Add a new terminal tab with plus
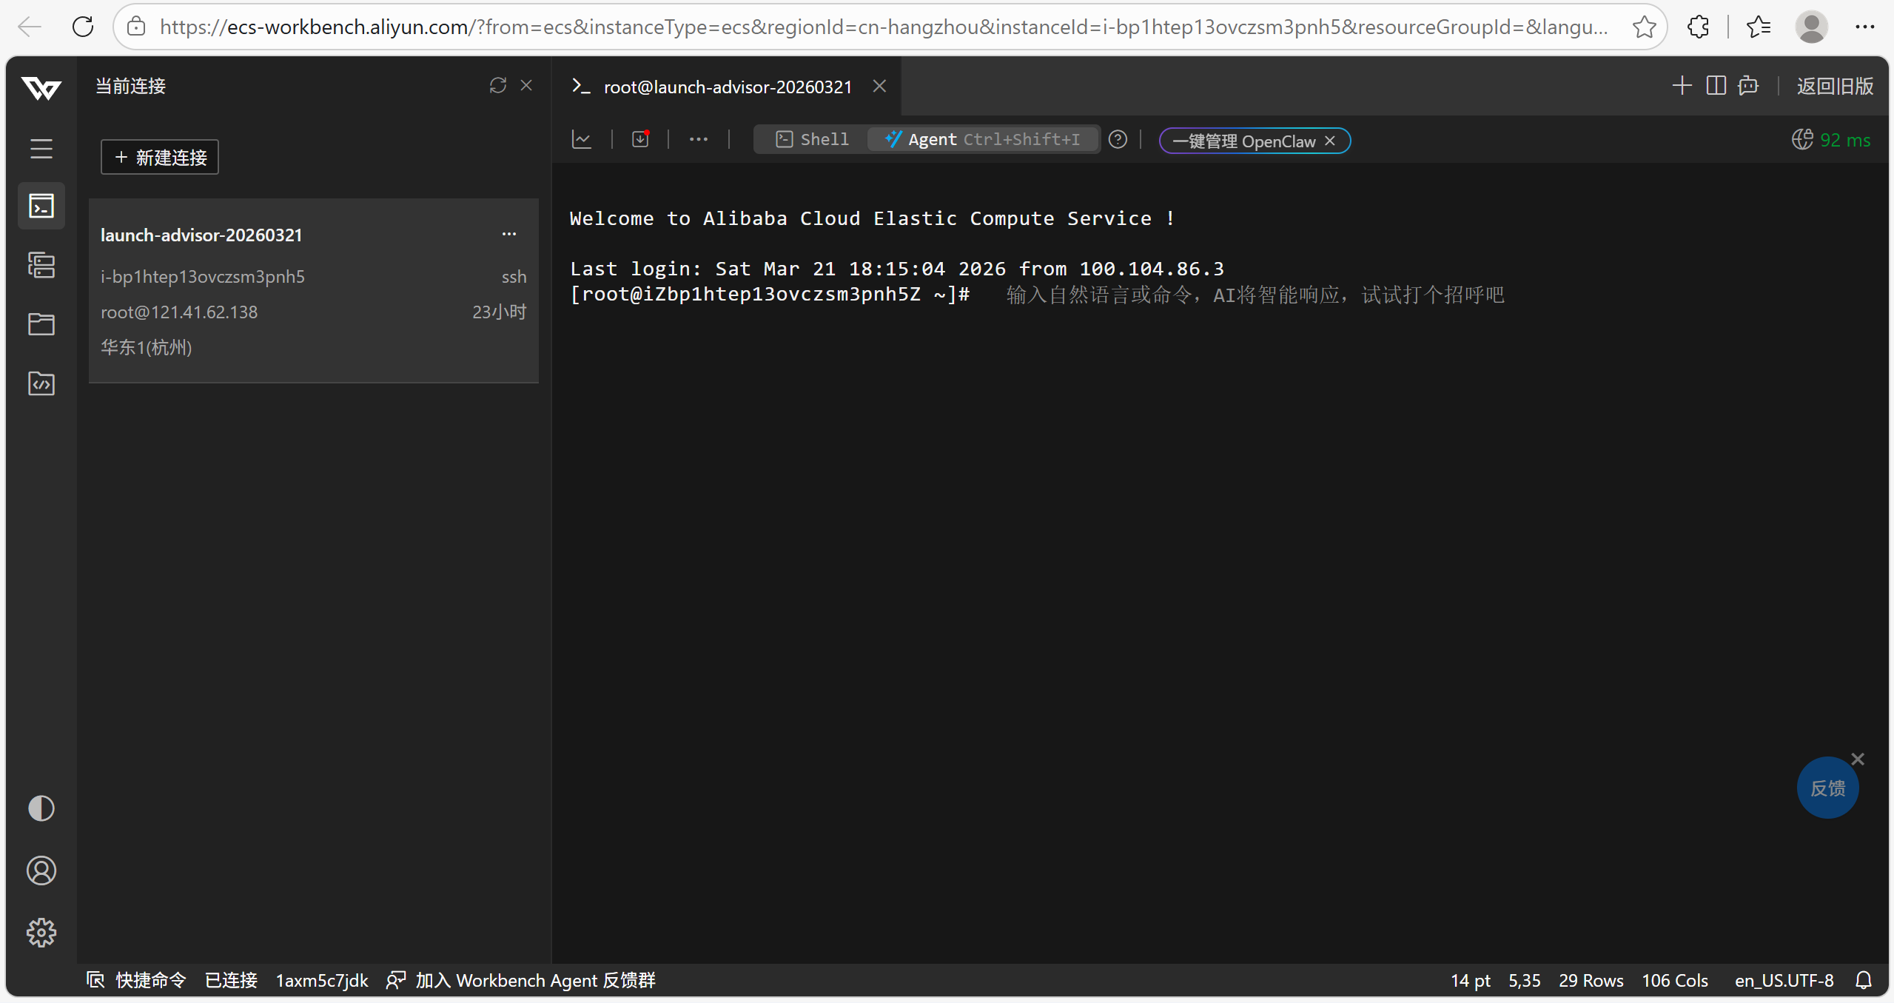 click(1682, 86)
